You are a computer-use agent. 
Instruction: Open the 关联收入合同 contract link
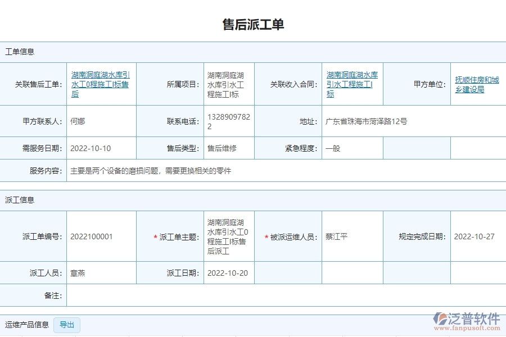coord(351,83)
